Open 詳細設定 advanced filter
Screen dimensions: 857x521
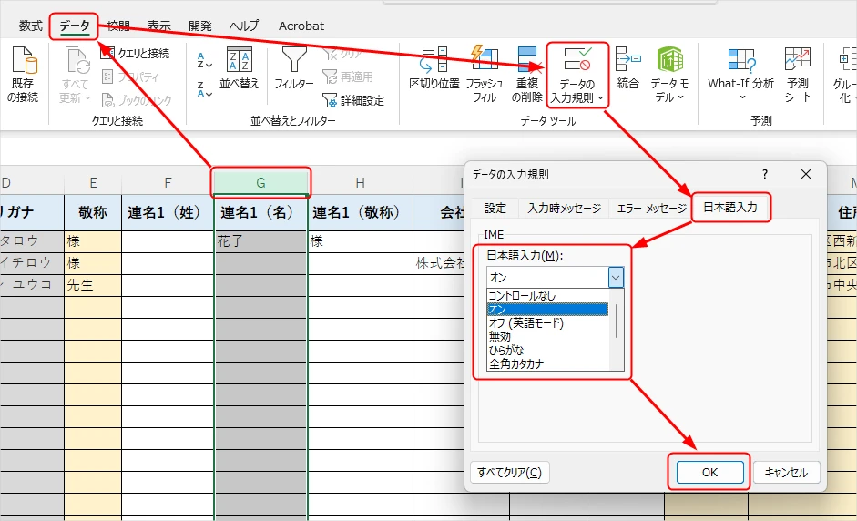click(x=353, y=100)
